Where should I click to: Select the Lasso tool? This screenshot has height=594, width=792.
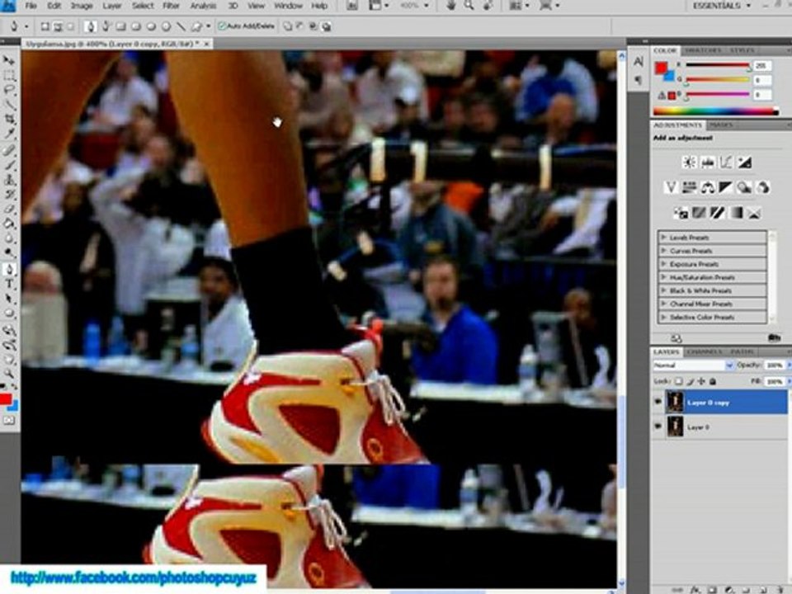pyautogui.click(x=9, y=91)
